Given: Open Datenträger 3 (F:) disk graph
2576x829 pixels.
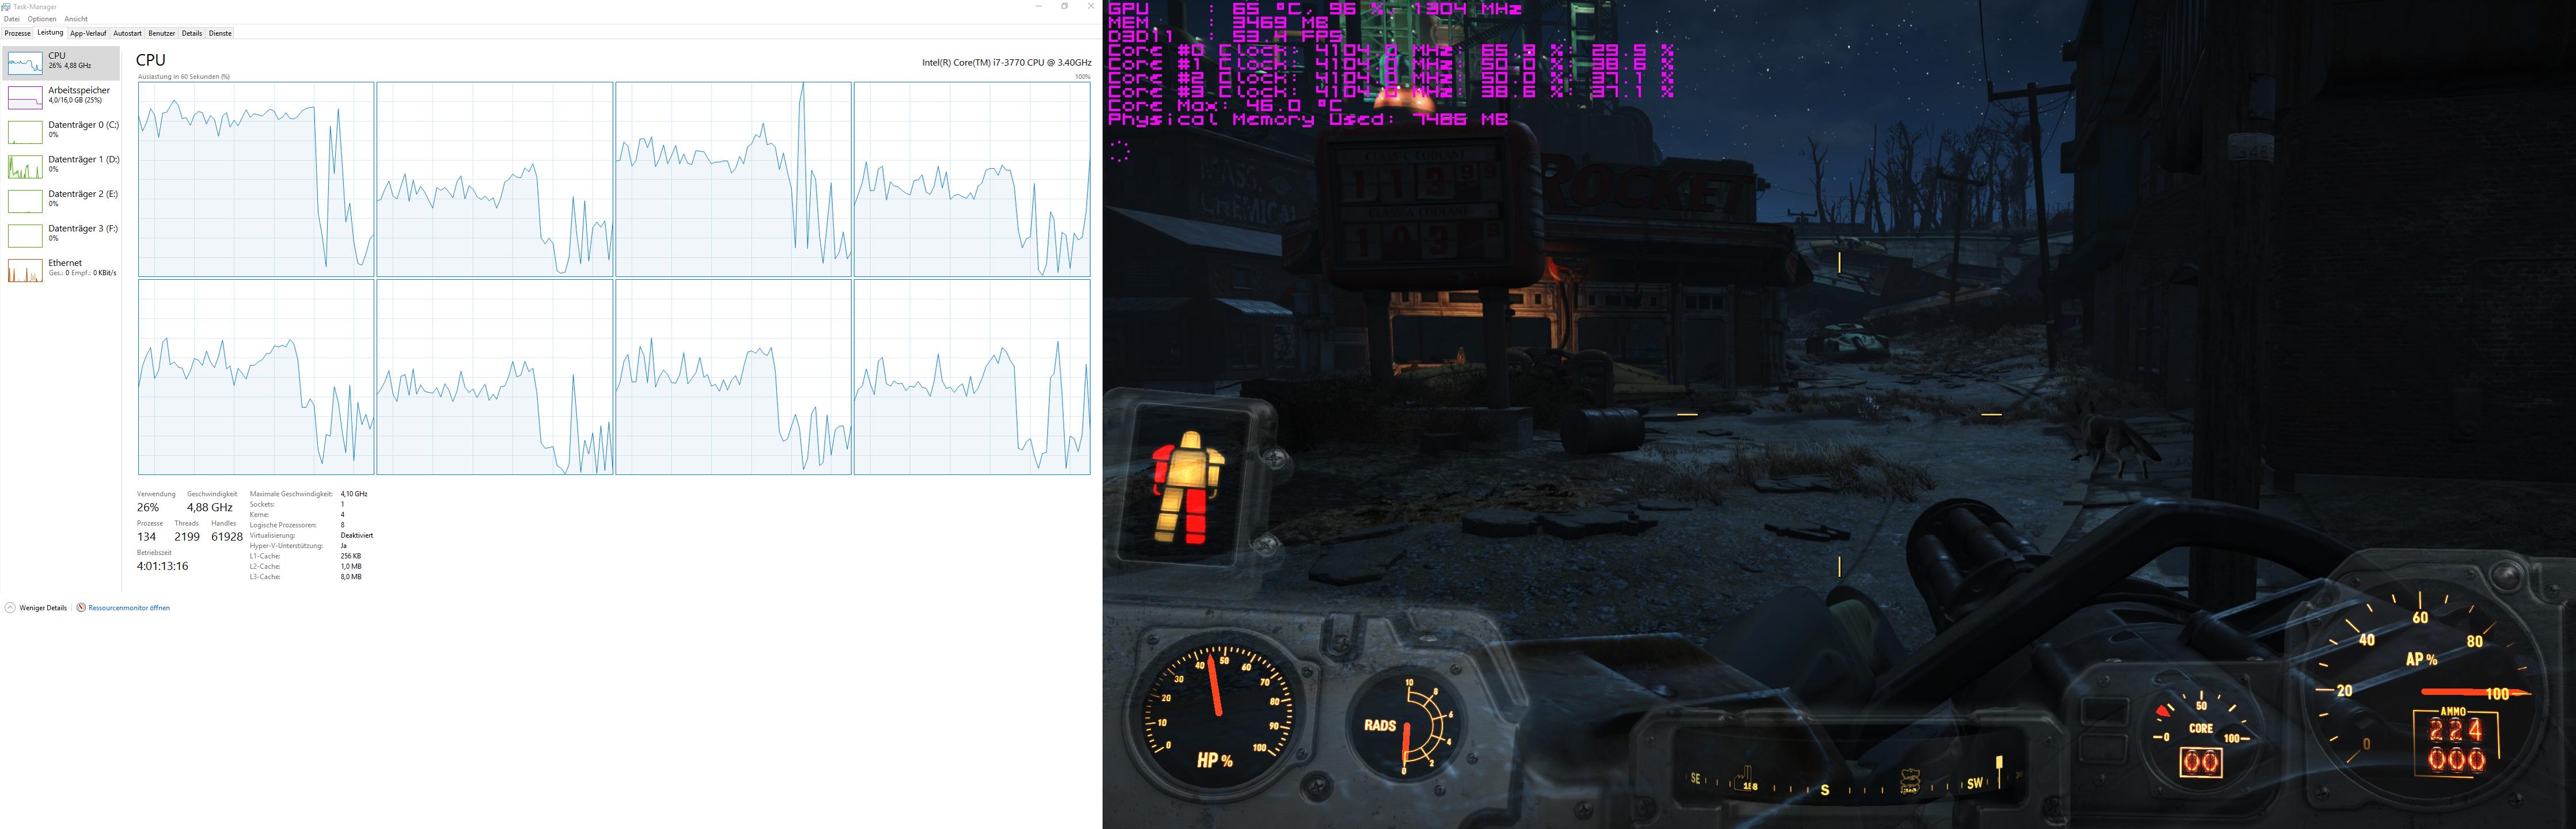Looking at the screenshot, I should [x=25, y=236].
